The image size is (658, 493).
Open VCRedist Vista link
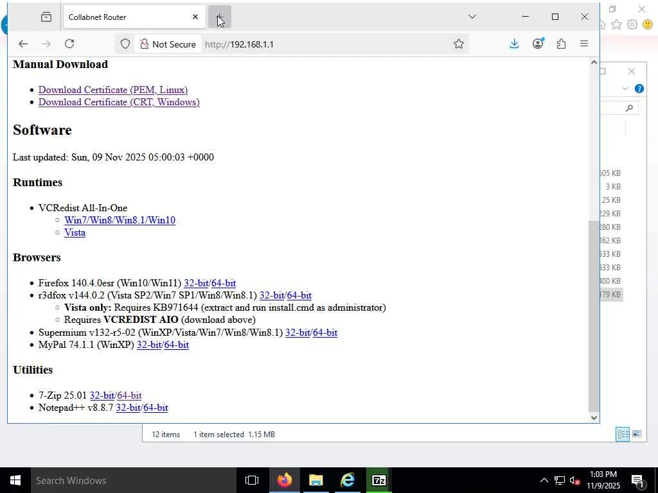[x=75, y=232]
